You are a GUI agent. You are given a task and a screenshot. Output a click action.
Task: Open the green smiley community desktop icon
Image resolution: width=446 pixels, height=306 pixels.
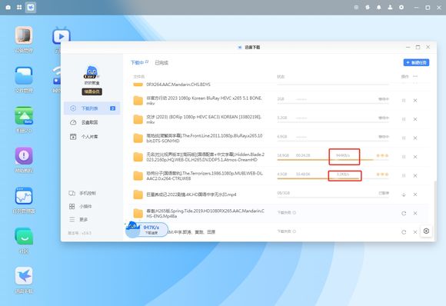click(x=24, y=236)
